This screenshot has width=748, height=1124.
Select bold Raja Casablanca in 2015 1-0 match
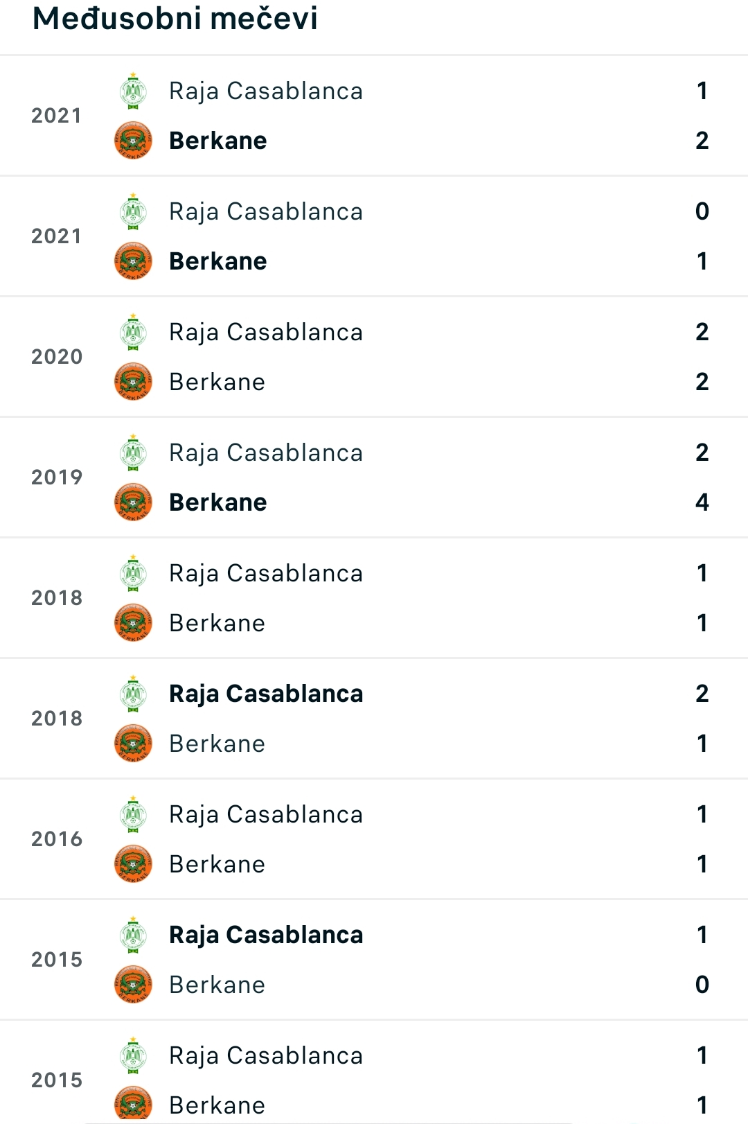266,935
